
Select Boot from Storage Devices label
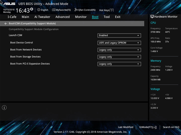[x=25, y=56]
